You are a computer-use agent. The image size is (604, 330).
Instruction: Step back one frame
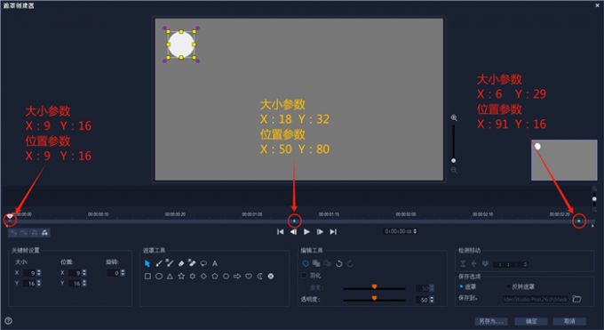[x=293, y=231]
